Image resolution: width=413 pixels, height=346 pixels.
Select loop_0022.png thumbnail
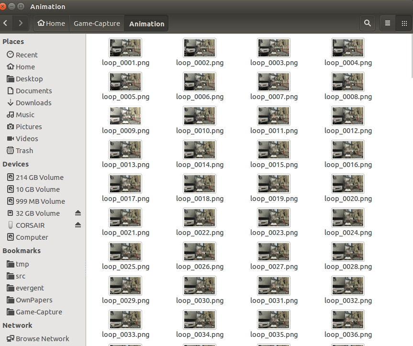tap(200, 218)
